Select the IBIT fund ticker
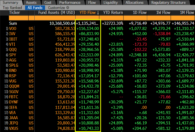 [13, 39]
